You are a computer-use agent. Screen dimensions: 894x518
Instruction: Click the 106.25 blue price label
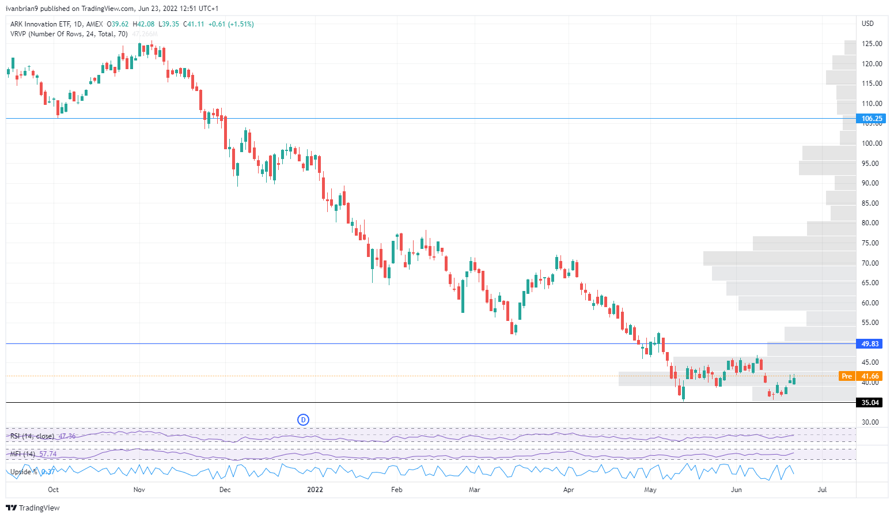[x=872, y=119]
